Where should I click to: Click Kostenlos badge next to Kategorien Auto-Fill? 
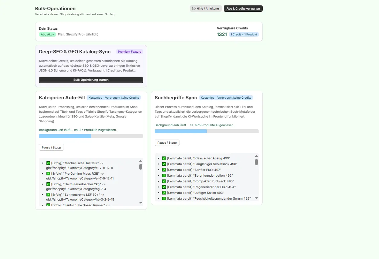click(113, 98)
